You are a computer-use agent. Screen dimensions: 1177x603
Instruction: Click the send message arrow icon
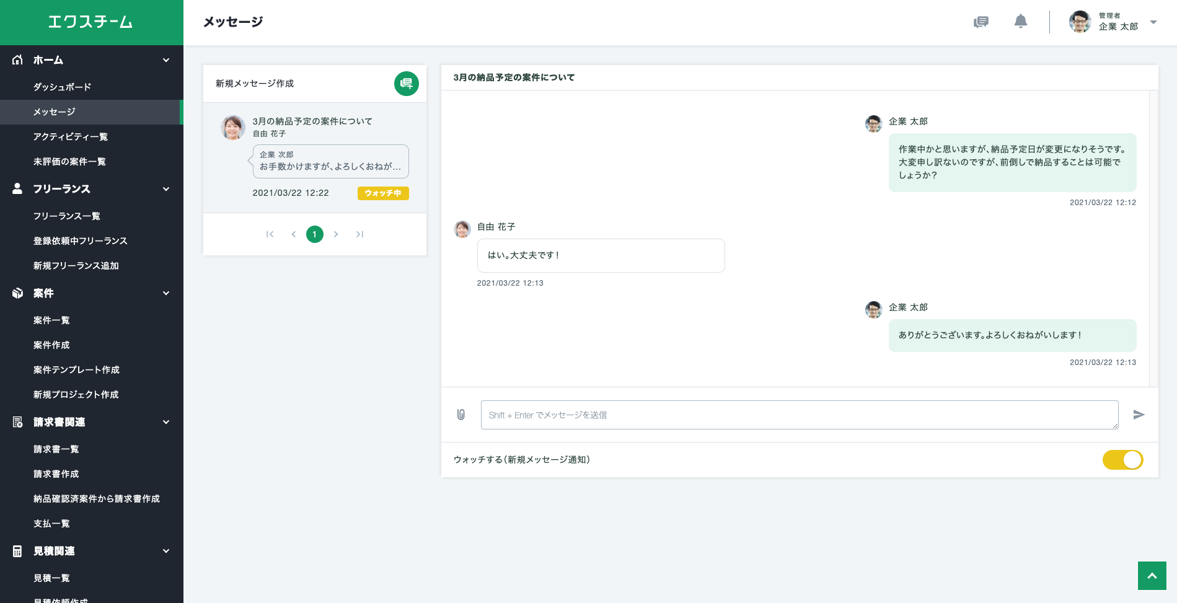point(1139,415)
